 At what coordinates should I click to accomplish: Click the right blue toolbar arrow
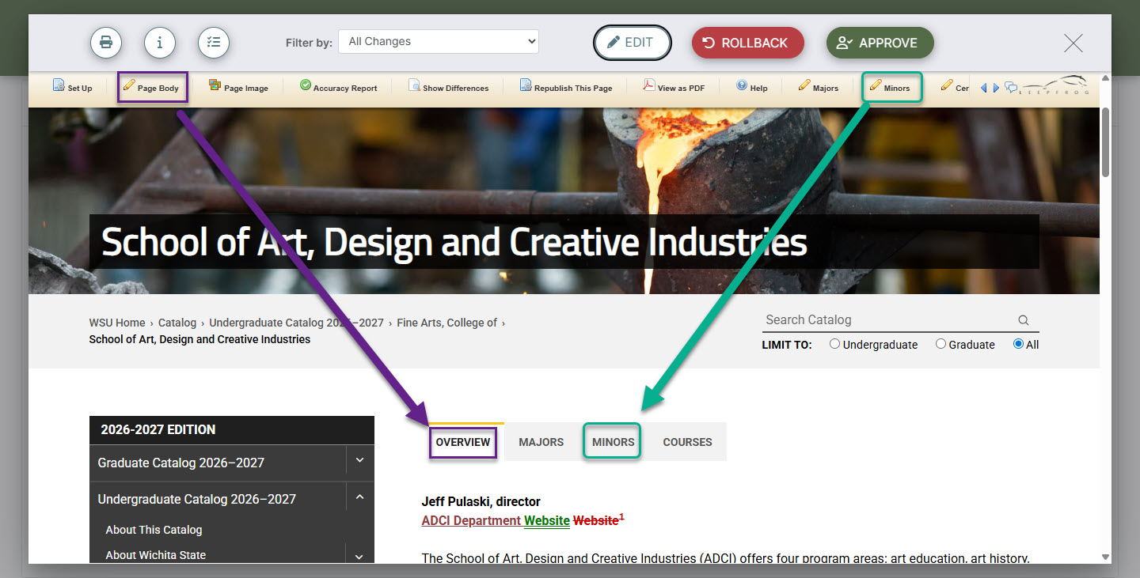[x=997, y=88]
